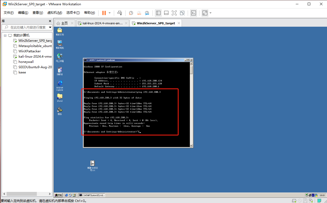Viewport: 327px width, 203px height.
Task: Open the 帮助(H) menu
Action: (89, 13)
